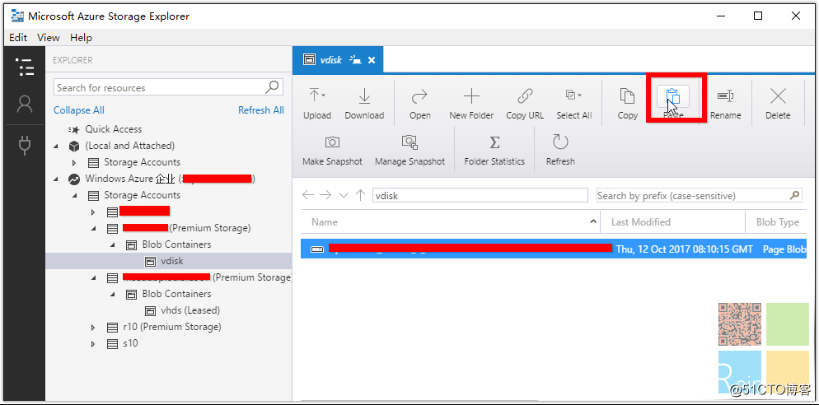Select the vdisk blob container
Screen dimensions: 819x405
pos(172,261)
